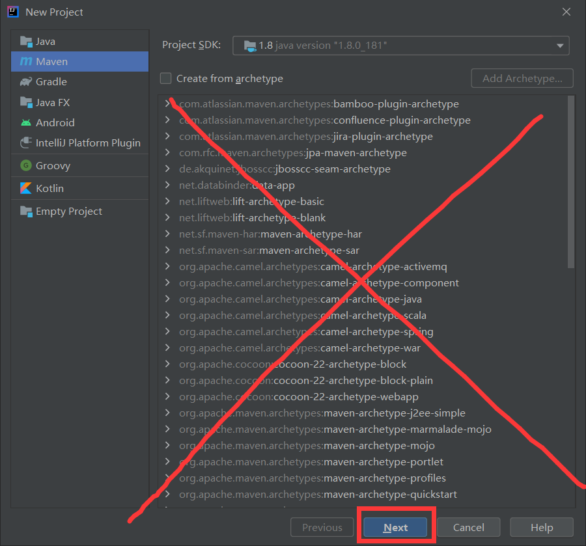
Task: Expand the maven-archetype-sar node
Action: click(x=167, y=250)
